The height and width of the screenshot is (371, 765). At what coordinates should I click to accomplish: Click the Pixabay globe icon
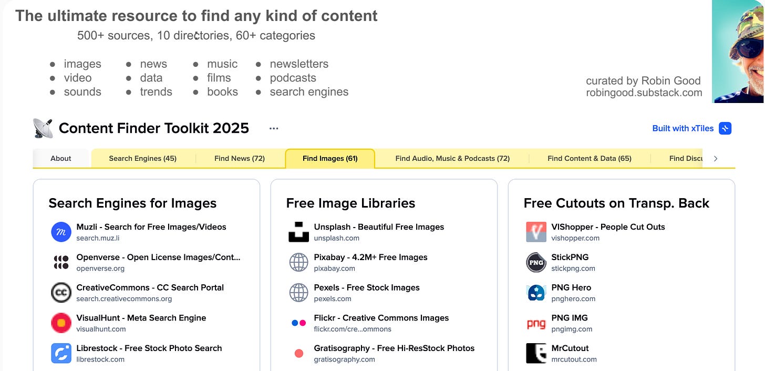coord(299,262)
